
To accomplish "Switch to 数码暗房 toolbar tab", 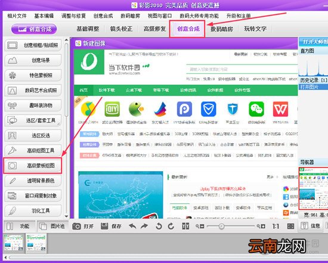I will pos(222,29).
